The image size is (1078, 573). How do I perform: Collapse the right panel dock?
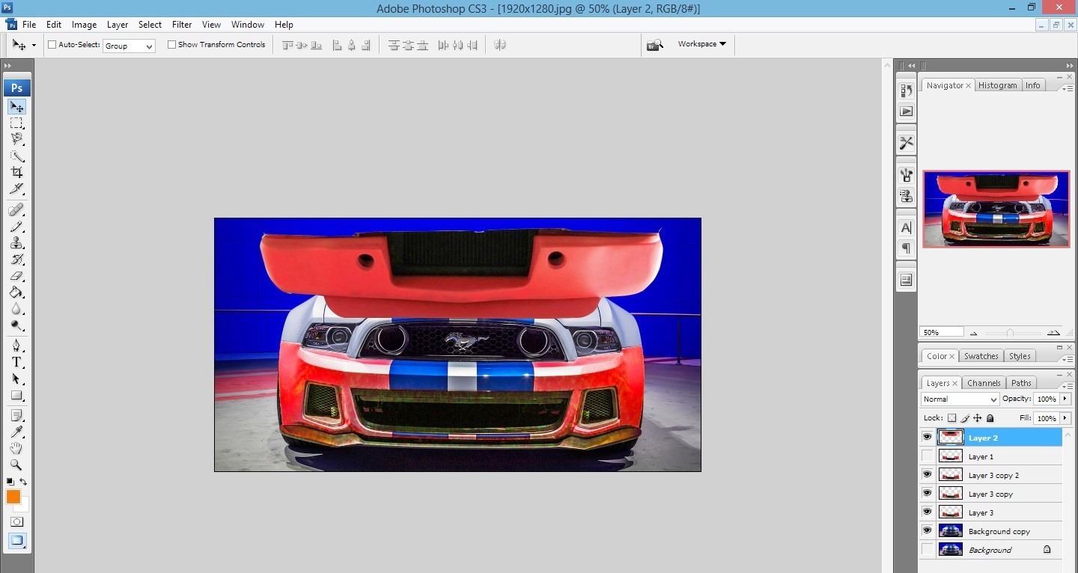pyautogui.click(x=1071, y=66)
